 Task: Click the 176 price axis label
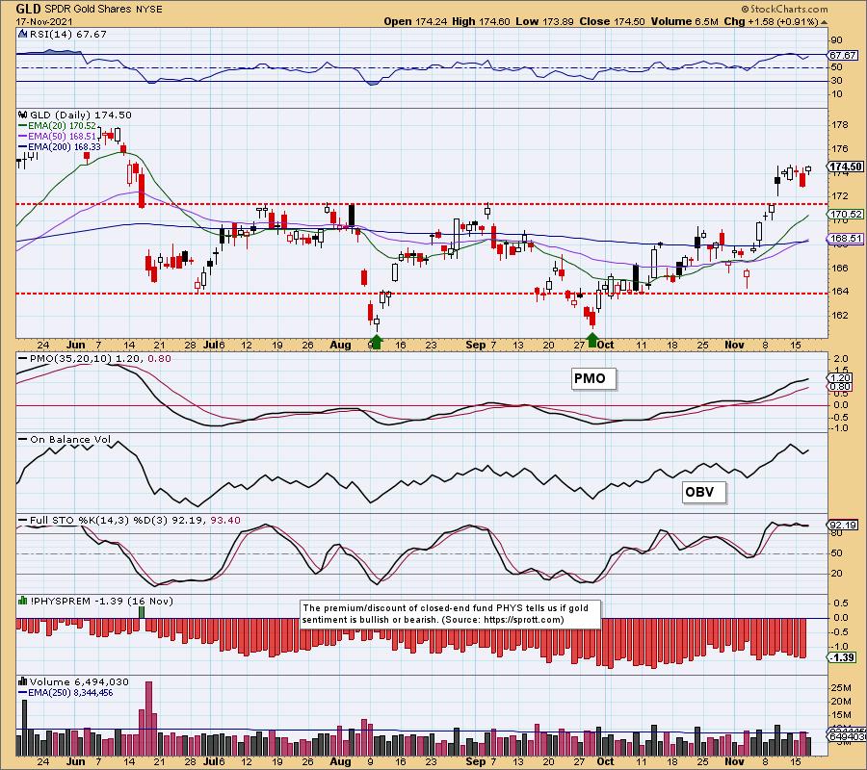coord(839,149)
